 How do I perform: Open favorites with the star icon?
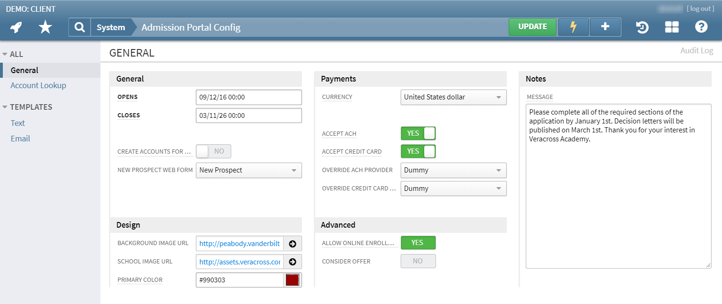(45, 27)
